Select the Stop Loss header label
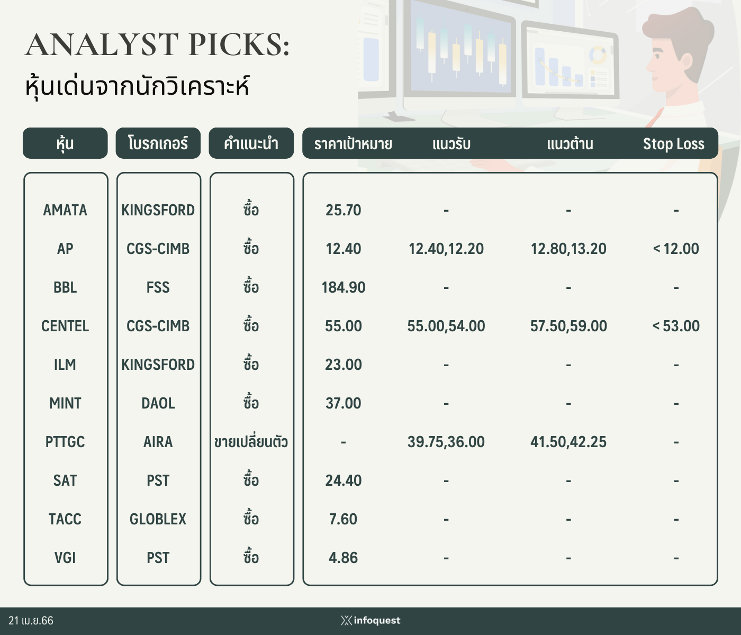 (673, 144)
